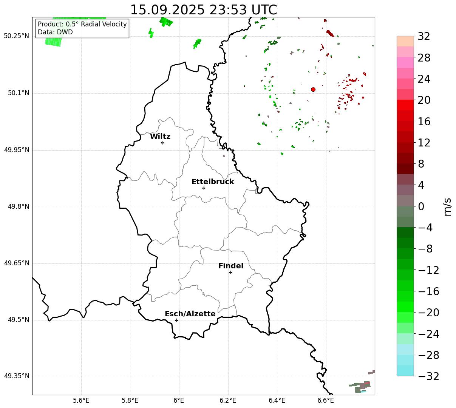The width and height of the screenshot is (456, 408).
Task: Click the Findel city label
Action: click(x=231, y=266)
